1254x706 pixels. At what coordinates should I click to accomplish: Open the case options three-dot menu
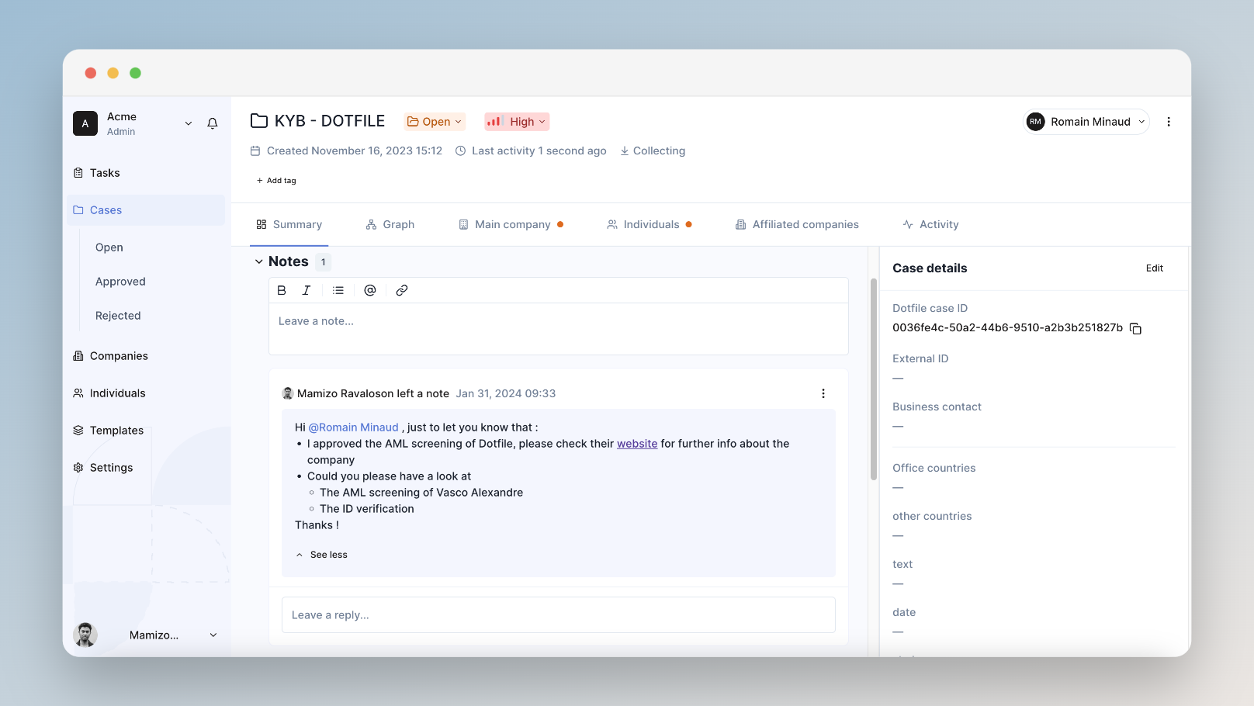[1169, 122]
